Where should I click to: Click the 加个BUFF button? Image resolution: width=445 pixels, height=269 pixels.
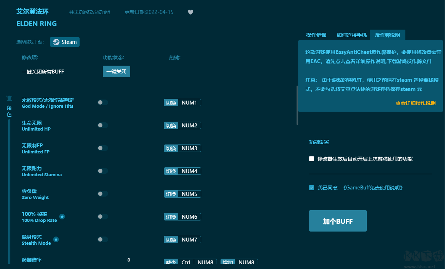point(338,221)
